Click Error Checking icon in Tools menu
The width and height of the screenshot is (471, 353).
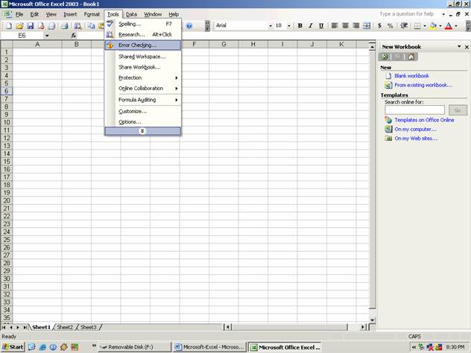click(110, 45)
